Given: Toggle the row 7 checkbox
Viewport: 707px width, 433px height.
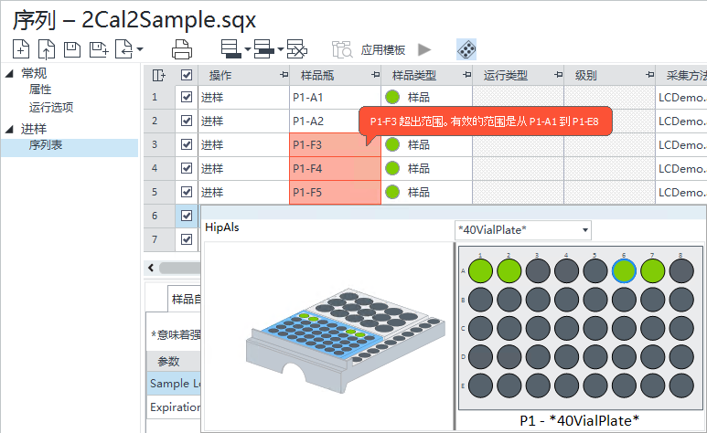Looking at the screenshot, I should (187, 239).
